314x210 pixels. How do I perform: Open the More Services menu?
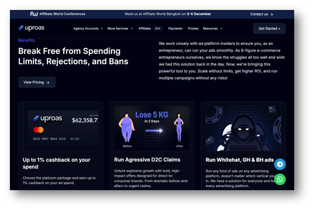(x=118, y=28)
